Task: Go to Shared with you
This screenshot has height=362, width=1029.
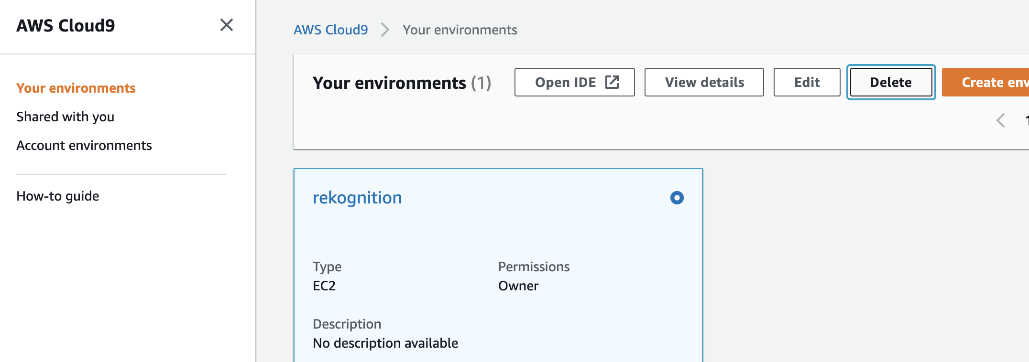Action: [x=66, y=117]
